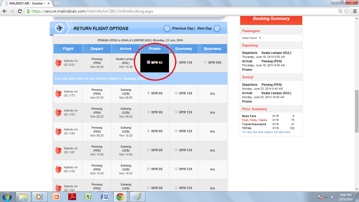Click Malindo Air logo for OD 1167
359x202 pixels.
58,150
